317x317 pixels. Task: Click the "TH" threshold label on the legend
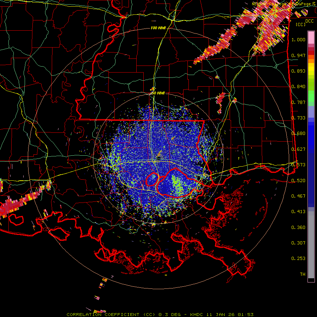coord(303,274)
